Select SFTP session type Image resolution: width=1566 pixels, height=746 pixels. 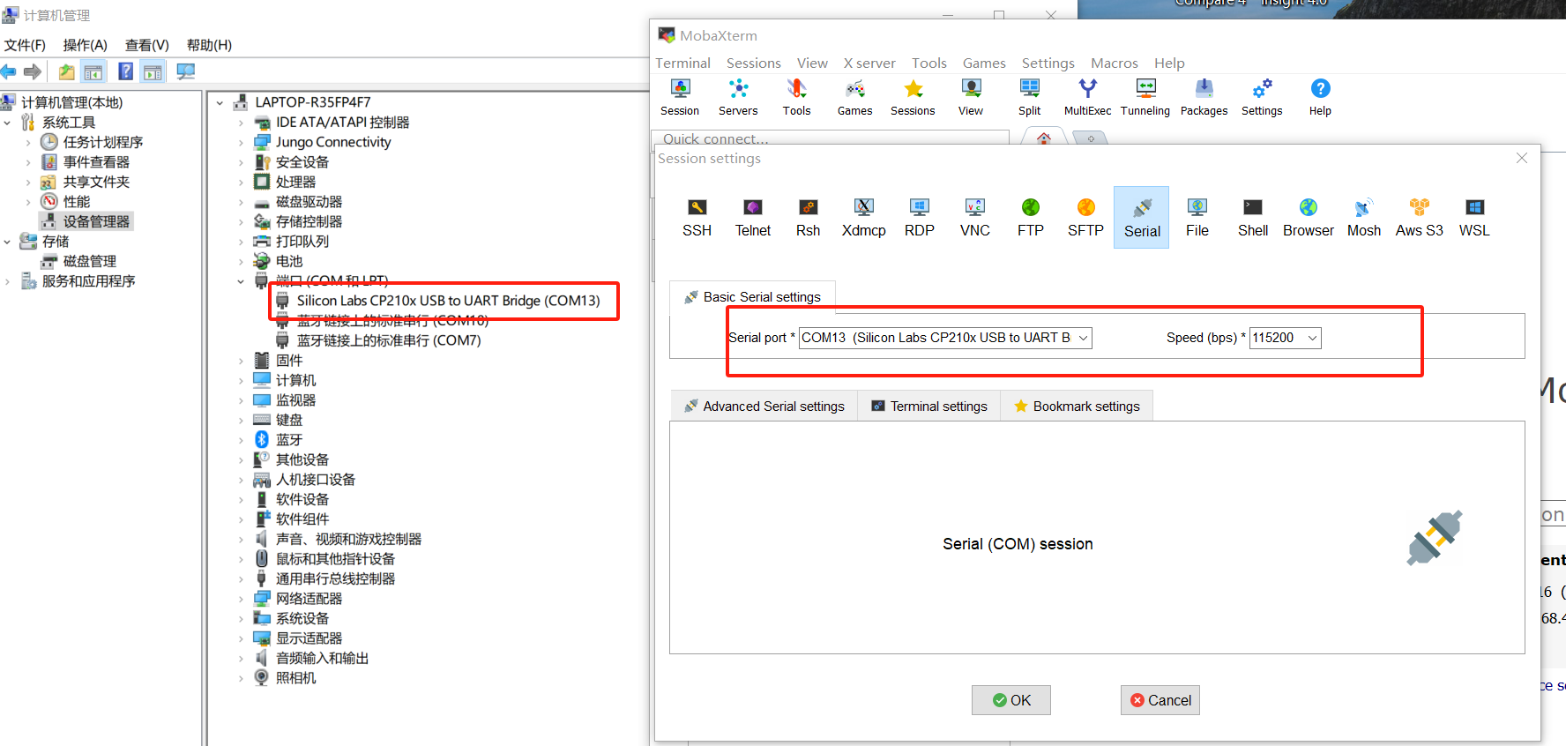(1085, 218)
